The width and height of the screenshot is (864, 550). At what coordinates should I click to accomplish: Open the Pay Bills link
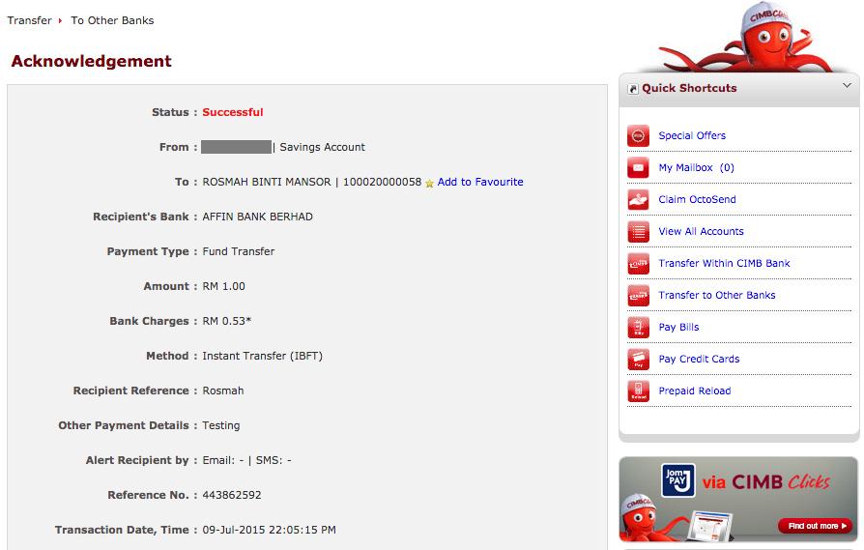678,328
